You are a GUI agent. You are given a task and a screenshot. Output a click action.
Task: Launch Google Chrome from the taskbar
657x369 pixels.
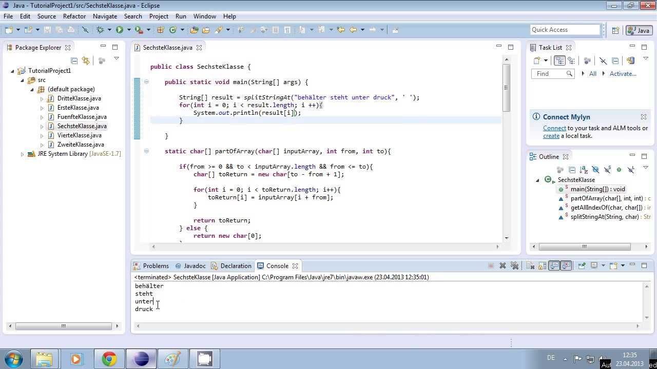[x=109, y=359]
